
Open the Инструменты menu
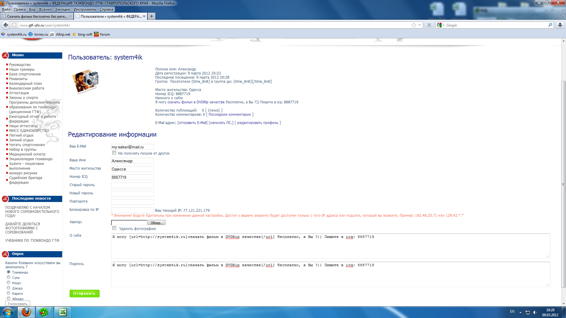85,9
